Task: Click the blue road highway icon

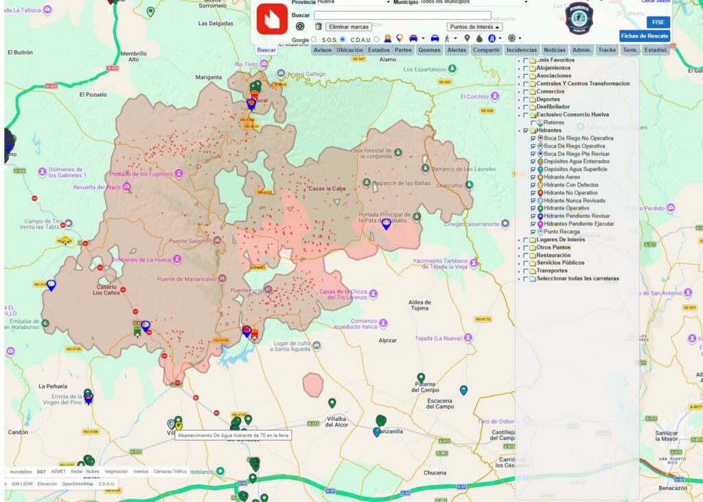Action: point(492,38)
